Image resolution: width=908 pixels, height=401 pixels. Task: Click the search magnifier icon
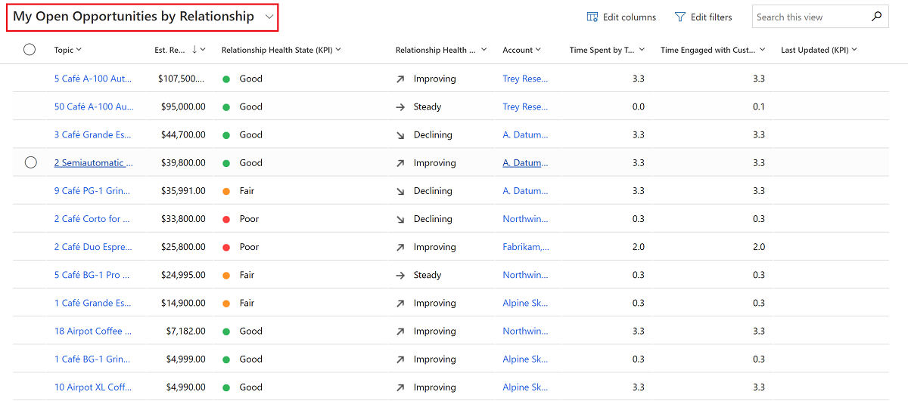pos(876,16)
